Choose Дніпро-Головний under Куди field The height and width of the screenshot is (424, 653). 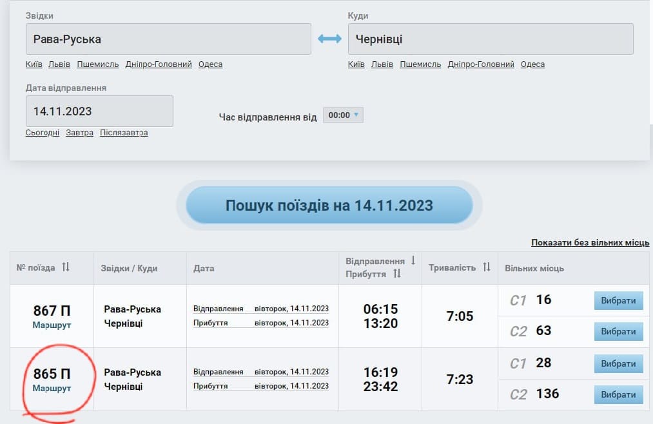pyautogui.click(x=481, y=64)
